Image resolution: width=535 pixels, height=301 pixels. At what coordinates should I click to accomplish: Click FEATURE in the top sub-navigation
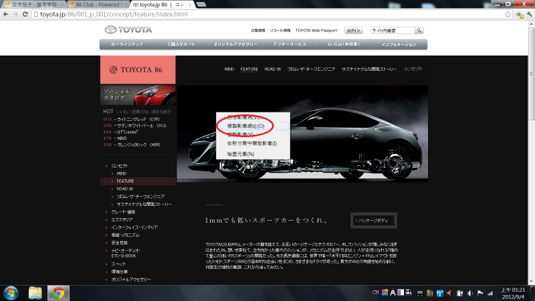click(x=249, y=69)
